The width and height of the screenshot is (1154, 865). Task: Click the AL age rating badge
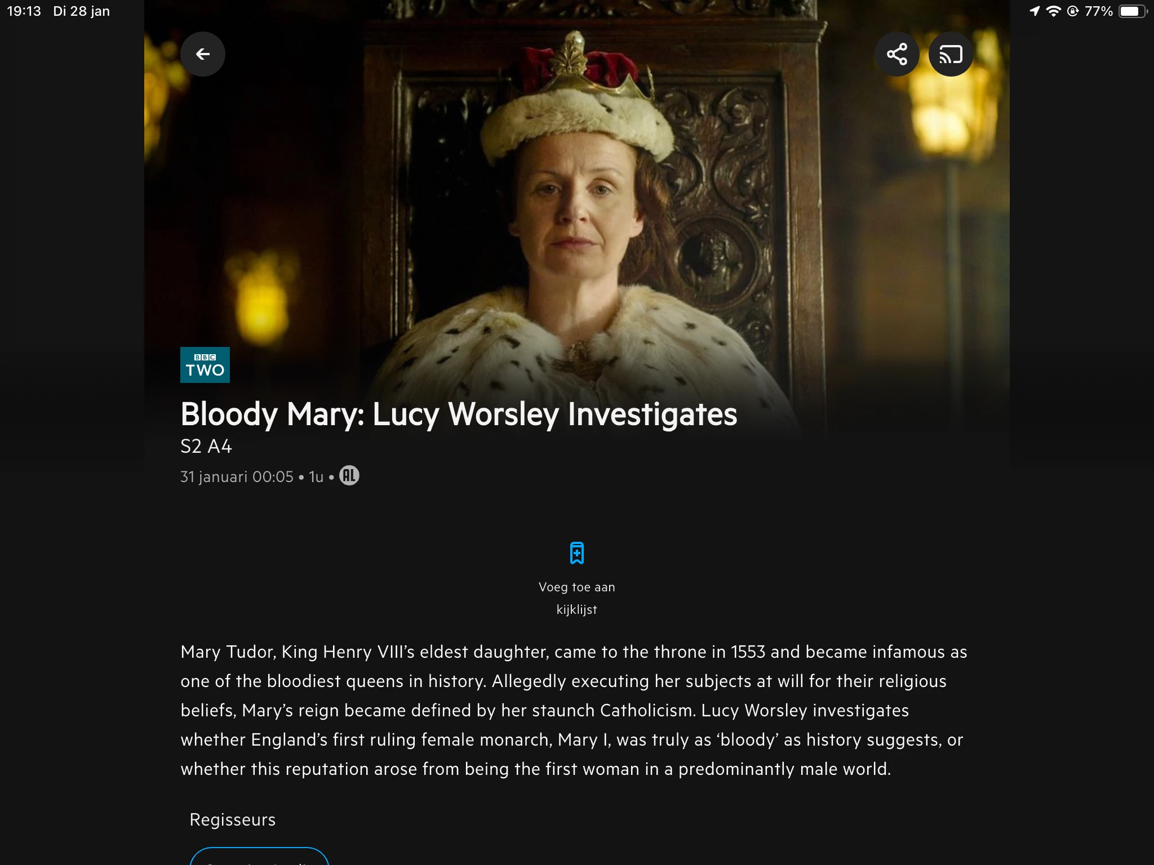349,476
